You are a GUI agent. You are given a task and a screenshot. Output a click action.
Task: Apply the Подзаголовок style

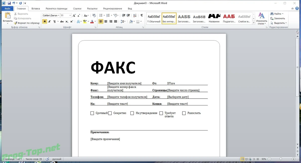click(x=229, y=19)
